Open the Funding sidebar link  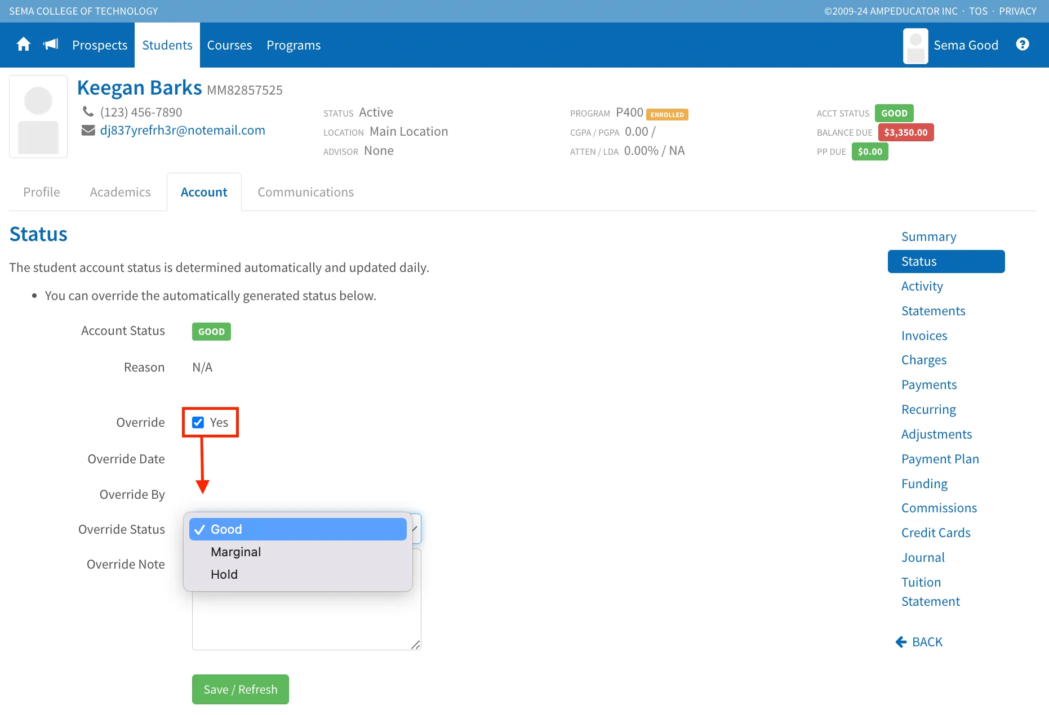point(924,484)
